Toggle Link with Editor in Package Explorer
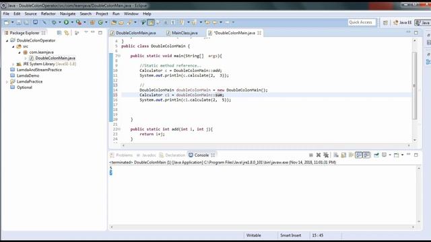 [67, 33]
